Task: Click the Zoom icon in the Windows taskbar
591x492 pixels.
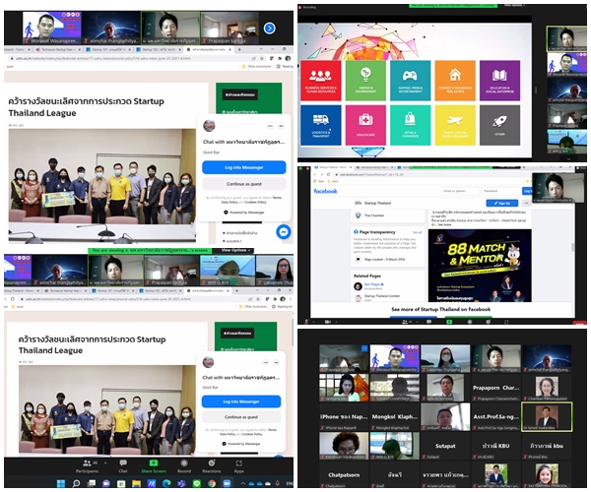Action: 227,483
